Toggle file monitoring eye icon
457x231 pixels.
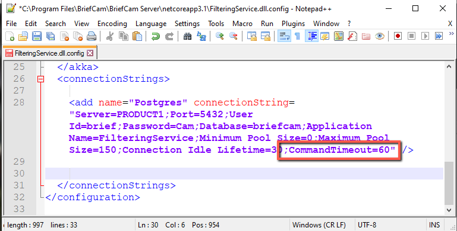380,36
